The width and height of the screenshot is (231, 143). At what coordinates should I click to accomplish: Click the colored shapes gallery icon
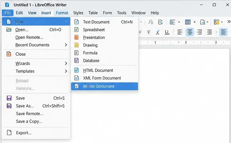click(216, 22)
